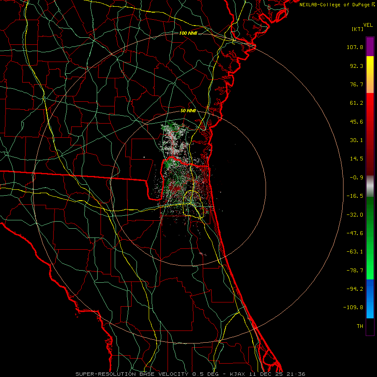This screenshot has height=377, width=377.
Task: Click the 50 NMI range ring label
Action: point(188,111)
